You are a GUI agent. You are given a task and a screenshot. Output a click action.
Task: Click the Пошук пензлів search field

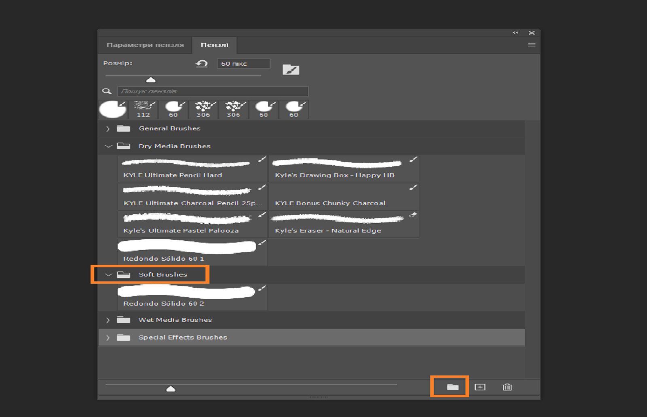213,91
